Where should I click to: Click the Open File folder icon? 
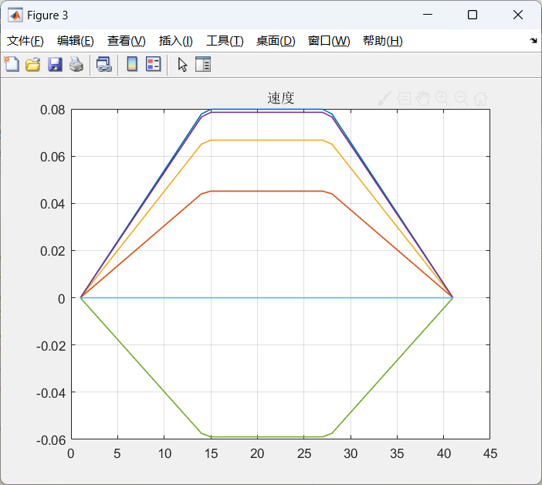[x=33, y=64]
